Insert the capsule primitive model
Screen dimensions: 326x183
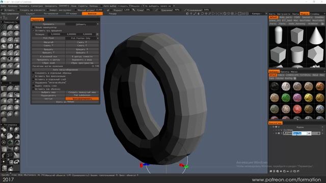pyautogui.click(x=279, y=35)
